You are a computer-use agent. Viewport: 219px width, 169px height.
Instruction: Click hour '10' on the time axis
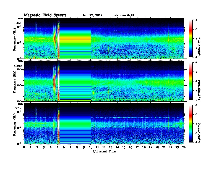[x=90, y=147]
